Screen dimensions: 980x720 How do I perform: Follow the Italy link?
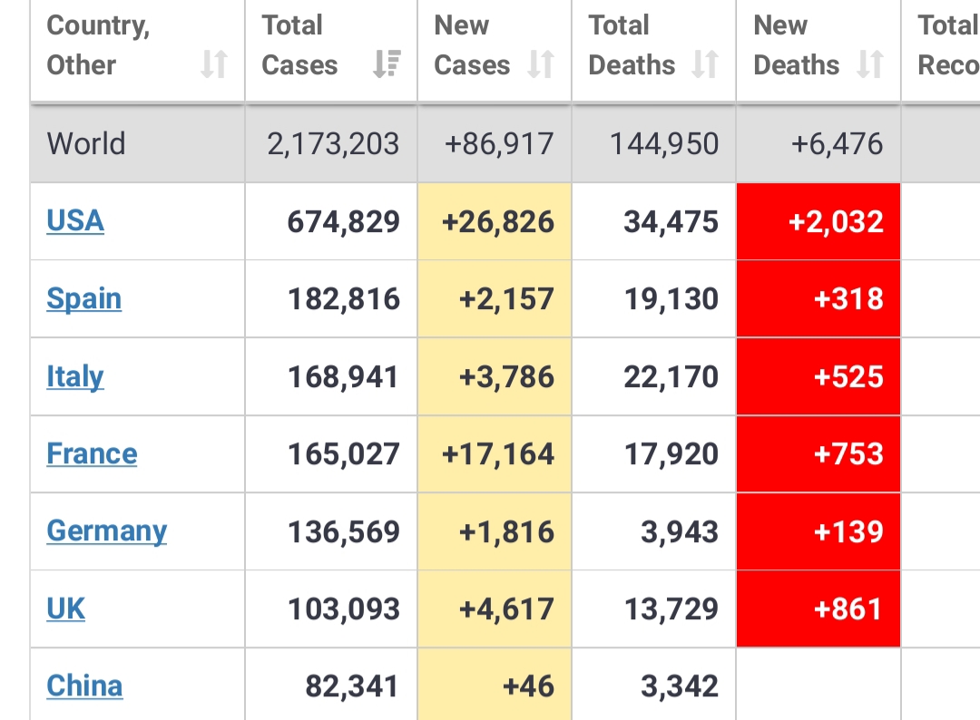click(x=75, y=377)
